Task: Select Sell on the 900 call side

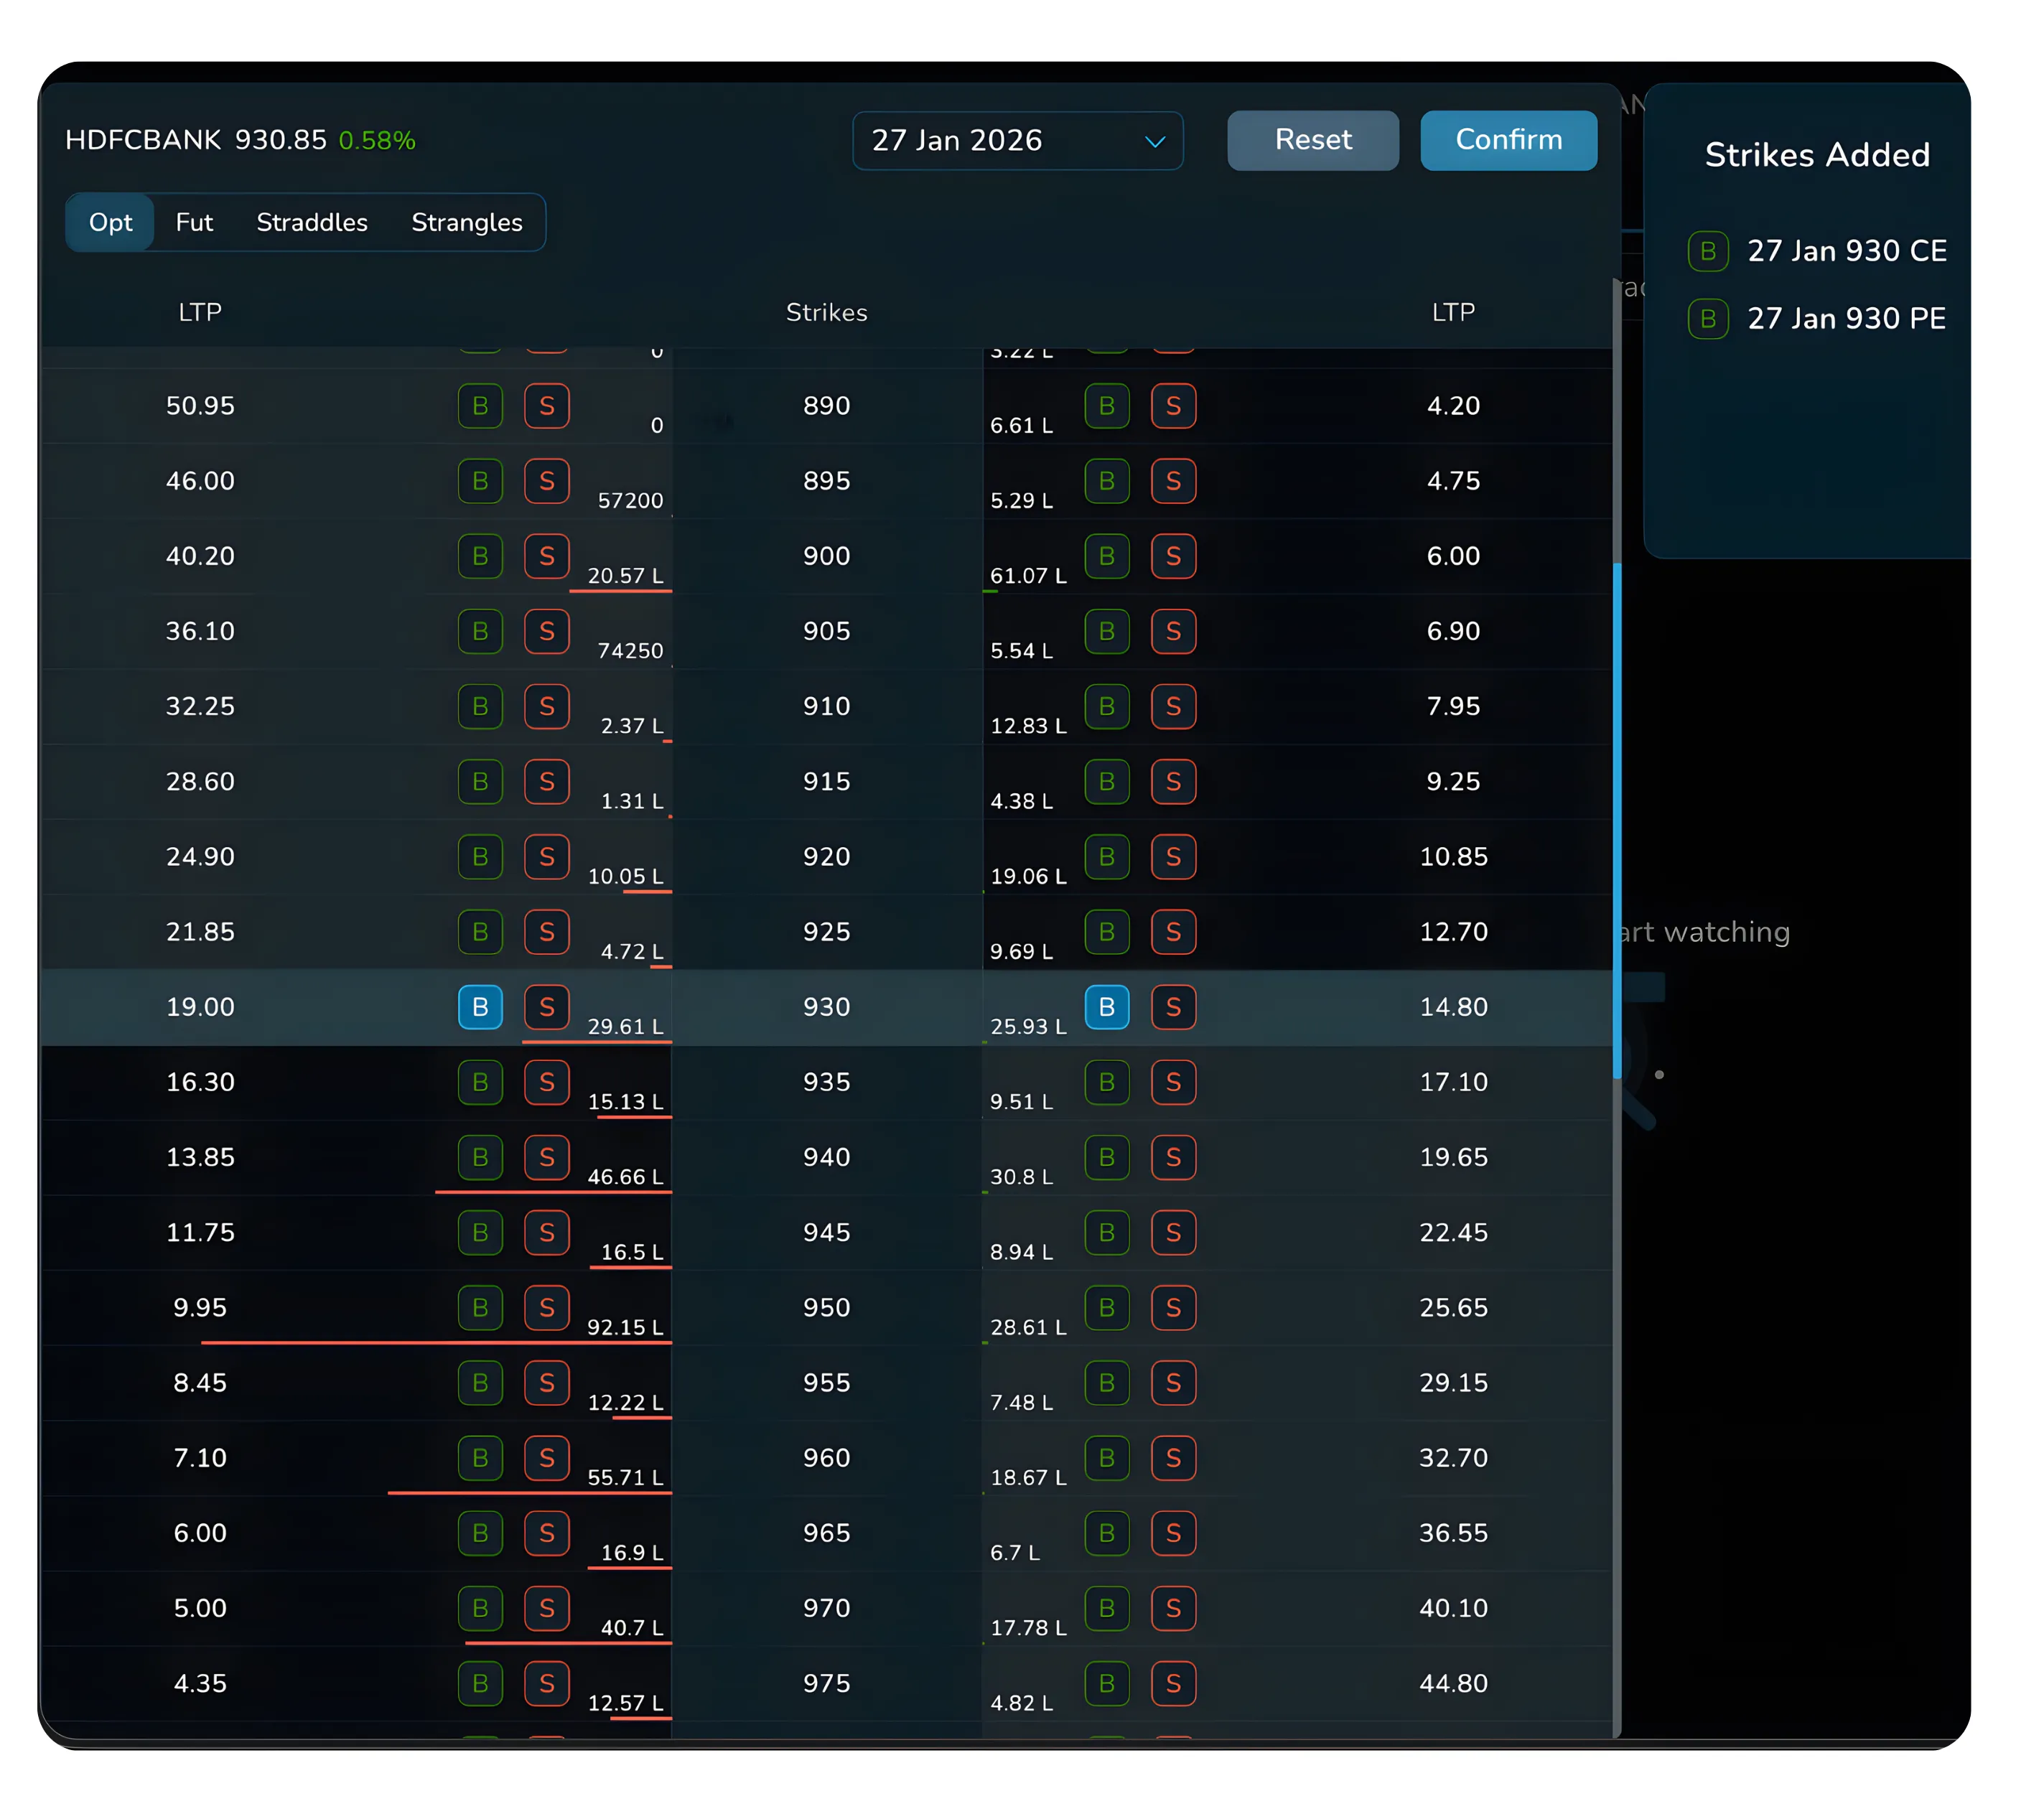Action: pyautogui.click(x=547, y=556)
